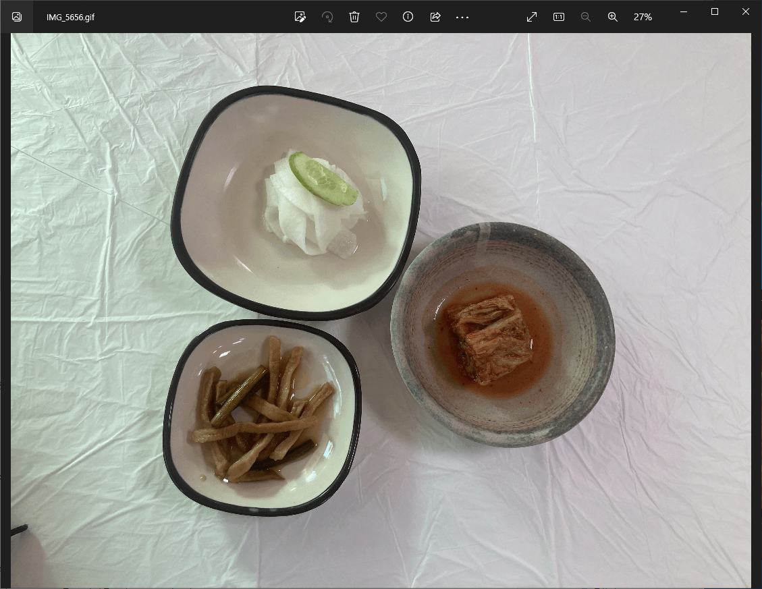Viewport: 762px width, 589px height.
Task: Show file info with the info icon
Action: (408, 17)
